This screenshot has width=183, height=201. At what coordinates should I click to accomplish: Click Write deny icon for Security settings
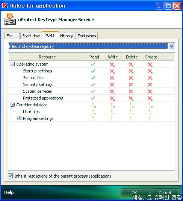[x=112, y=84]
